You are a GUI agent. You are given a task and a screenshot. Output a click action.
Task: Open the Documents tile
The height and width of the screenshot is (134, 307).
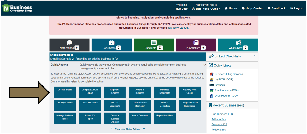[x=112, y=45]
